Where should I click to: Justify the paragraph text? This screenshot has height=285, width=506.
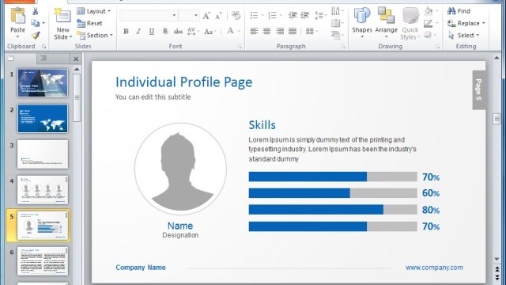tap(293, 31)
